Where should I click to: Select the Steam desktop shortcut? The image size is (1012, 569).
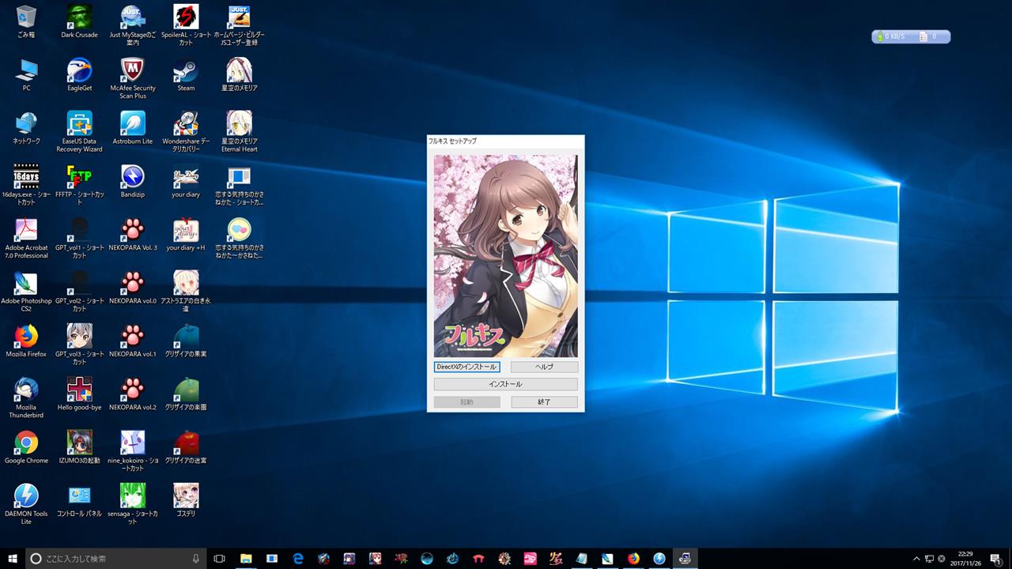tap(186, 75)
